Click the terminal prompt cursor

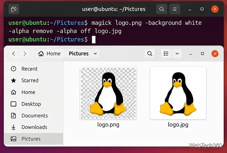(94, 40)
